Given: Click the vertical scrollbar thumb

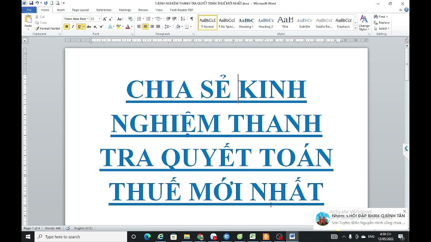Looking at the screenshot, I should (407, 64).
